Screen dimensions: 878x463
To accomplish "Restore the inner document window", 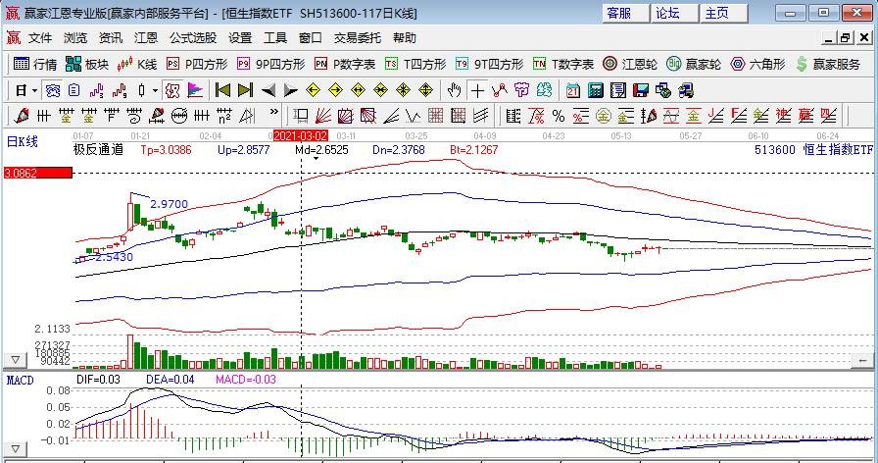I will tap(845, 38).
